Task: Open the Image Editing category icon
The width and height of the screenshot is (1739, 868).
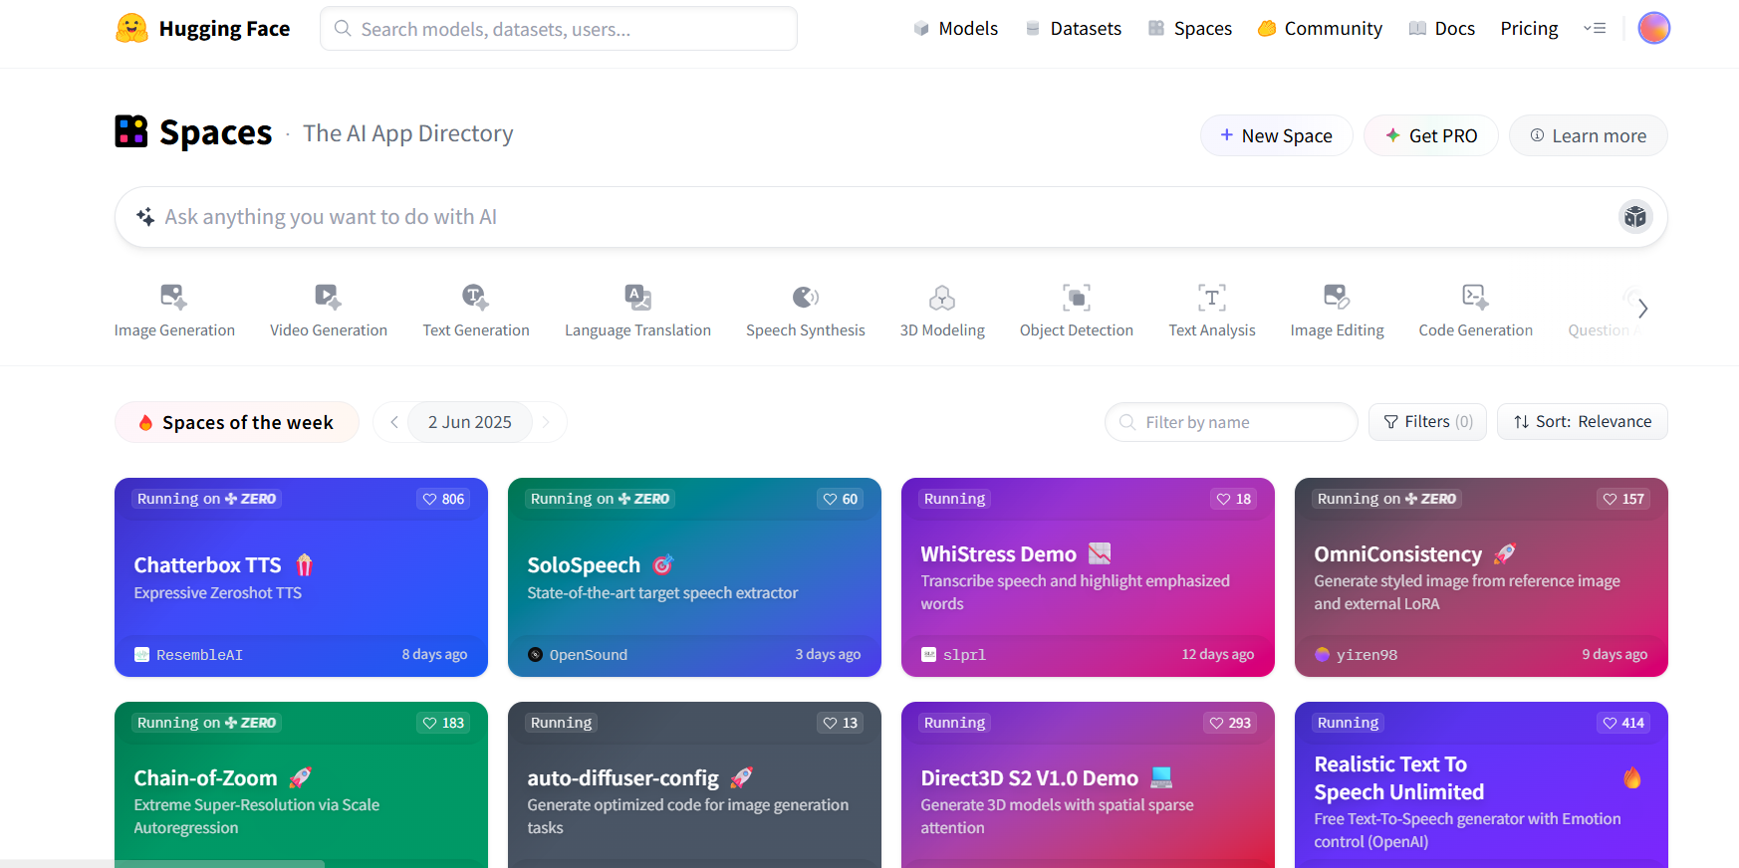Action: click(x=1337, y=297)
